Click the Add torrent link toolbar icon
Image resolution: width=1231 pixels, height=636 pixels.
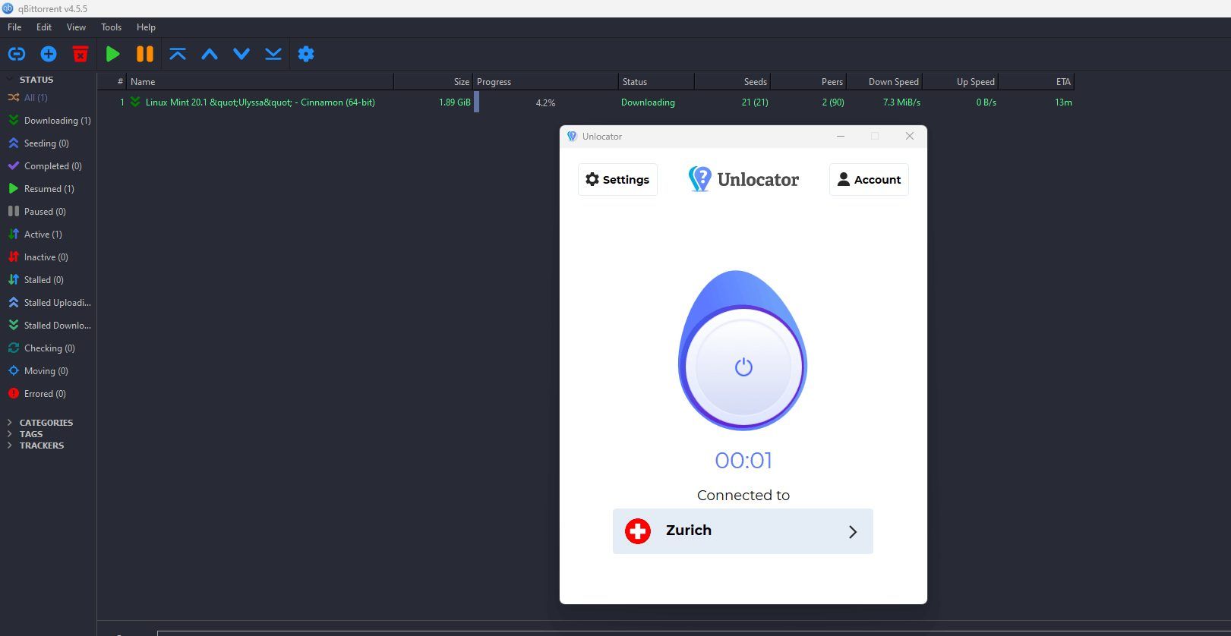tap(17, 54)
